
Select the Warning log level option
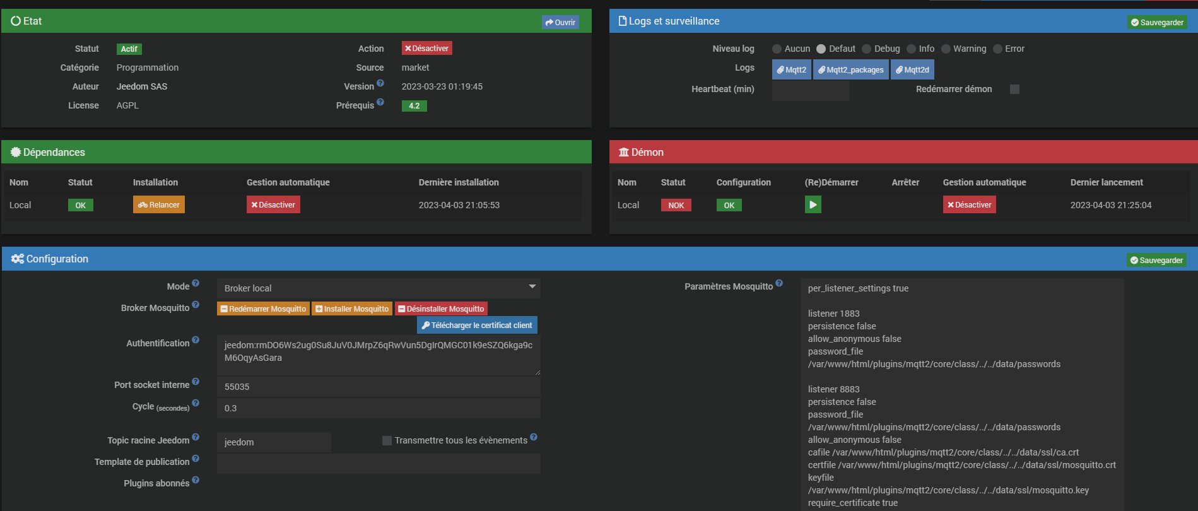pos(946,49)
